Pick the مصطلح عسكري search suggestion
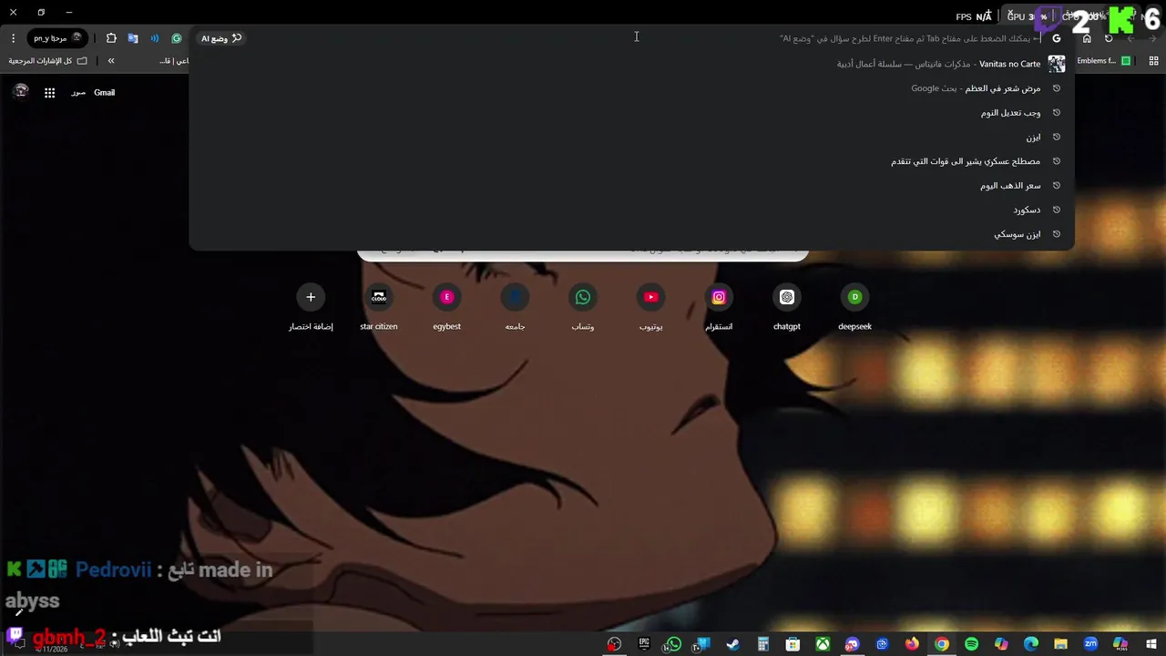The image size is (1166, 656). [x=631, y=161]
